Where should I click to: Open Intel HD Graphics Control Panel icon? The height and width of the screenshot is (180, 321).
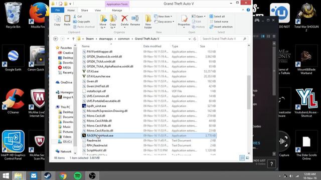point(13,145)
